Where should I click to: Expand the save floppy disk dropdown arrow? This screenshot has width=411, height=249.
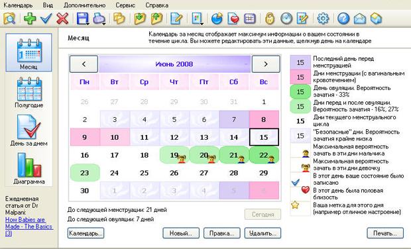pyautogui.click(x=88, y=24)
